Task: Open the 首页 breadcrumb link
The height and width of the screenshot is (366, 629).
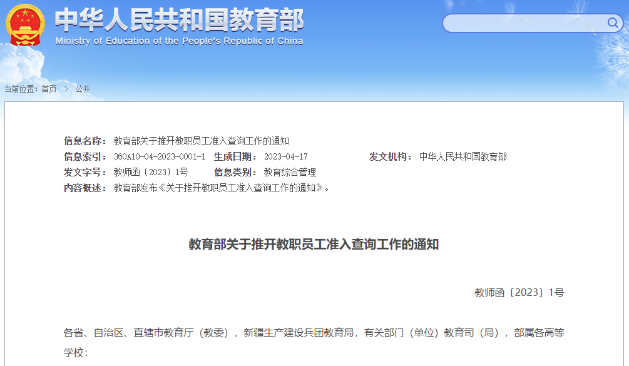Action: 49,89
